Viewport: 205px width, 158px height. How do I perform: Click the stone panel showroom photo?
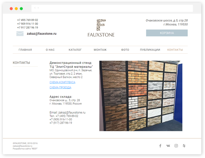click(141, 96)
